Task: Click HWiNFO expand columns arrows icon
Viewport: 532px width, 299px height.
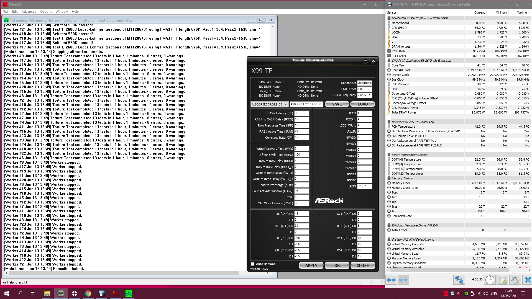Action: [x=391, y=280]
